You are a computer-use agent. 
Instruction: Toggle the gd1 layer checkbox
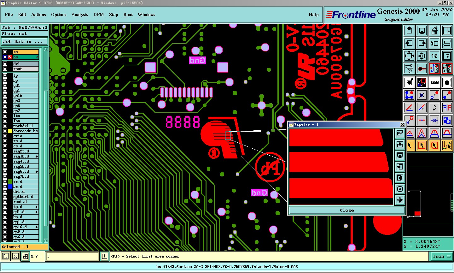5,86
